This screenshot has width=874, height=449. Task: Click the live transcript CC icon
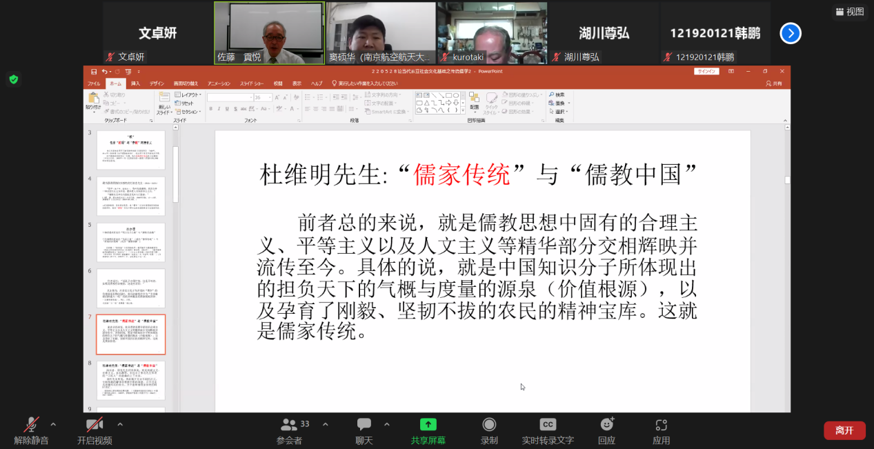[x=548, y=425]
